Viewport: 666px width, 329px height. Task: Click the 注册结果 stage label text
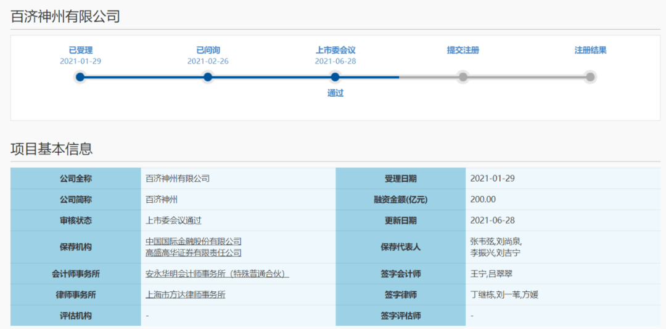pos(590,51)
